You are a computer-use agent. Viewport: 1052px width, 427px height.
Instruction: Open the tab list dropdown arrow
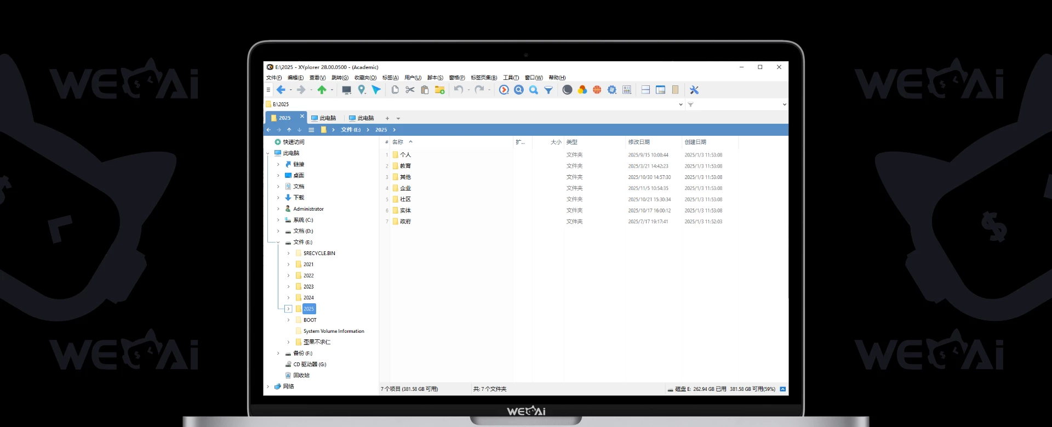398,118
